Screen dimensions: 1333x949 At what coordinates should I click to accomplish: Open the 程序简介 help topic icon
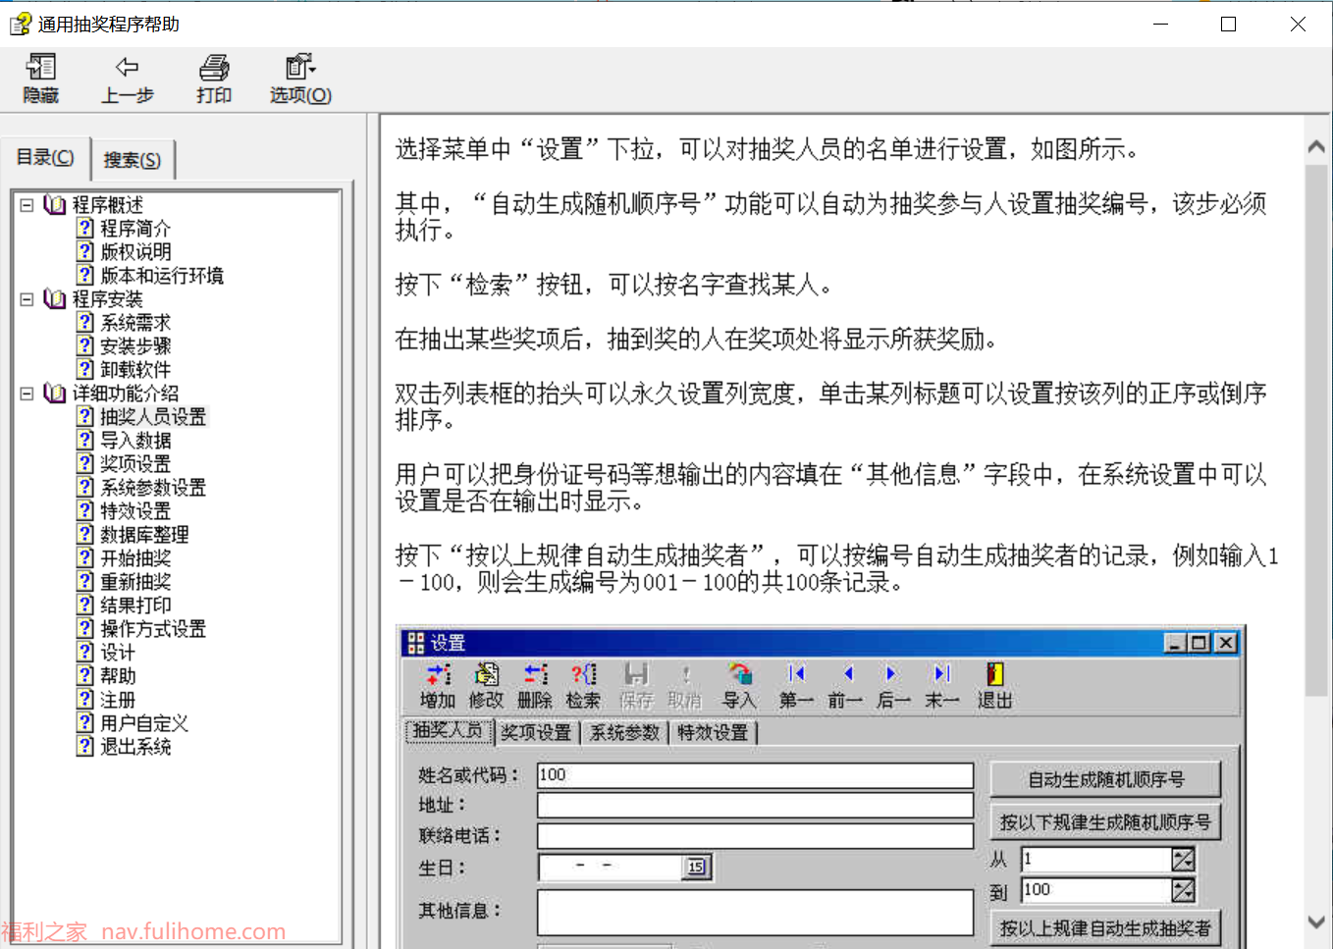[86, 229]
